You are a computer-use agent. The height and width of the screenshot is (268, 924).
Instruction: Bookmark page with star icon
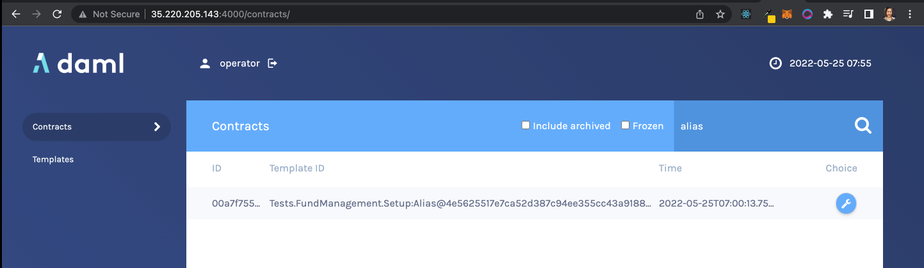coord(720,14)
